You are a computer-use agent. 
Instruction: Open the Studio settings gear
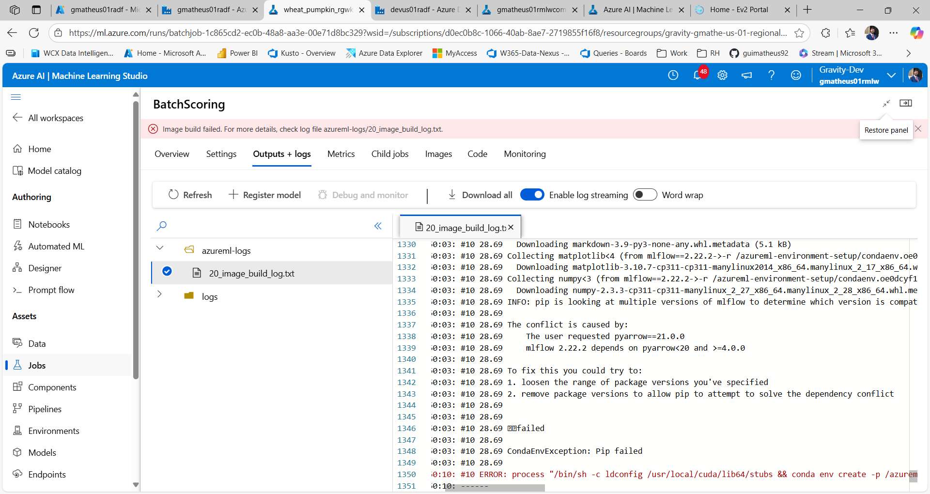tap(722, 75)
